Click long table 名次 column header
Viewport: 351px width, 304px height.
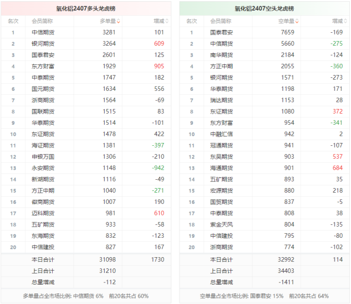click(13, 21)
